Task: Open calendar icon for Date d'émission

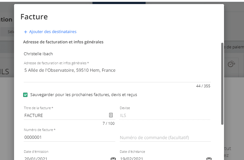Action: (113, 159)
